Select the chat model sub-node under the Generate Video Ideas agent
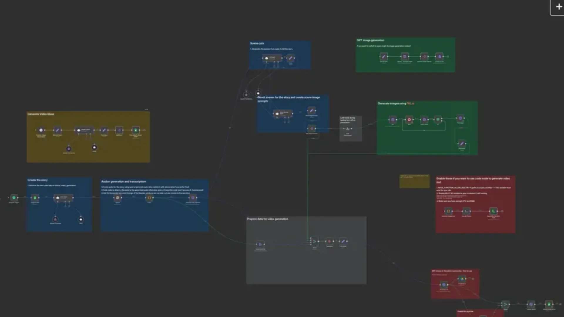 [x=69, y=149]
